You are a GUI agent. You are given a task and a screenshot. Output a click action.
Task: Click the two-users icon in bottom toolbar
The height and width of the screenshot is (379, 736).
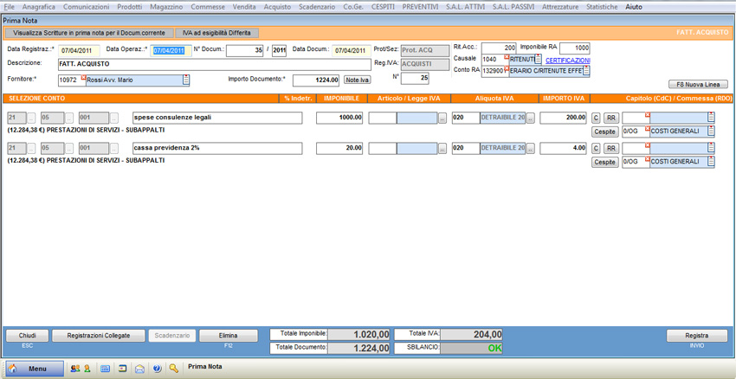point(75,369)
